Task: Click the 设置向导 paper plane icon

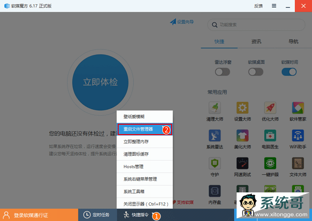Action: [173, 22]
